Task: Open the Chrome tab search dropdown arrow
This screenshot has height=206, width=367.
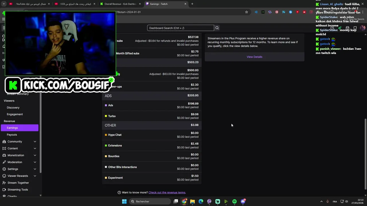Action: tap(3, 4)
